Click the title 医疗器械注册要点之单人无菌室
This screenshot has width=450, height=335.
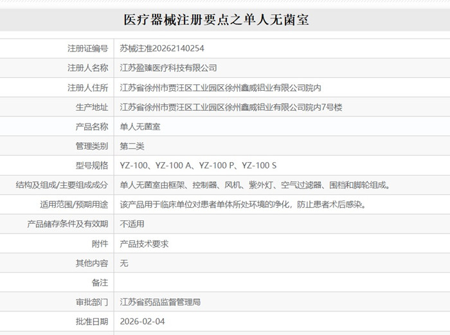point(216,20)
